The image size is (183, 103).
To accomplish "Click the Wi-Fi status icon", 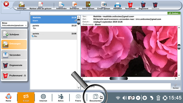I will 118,98.
